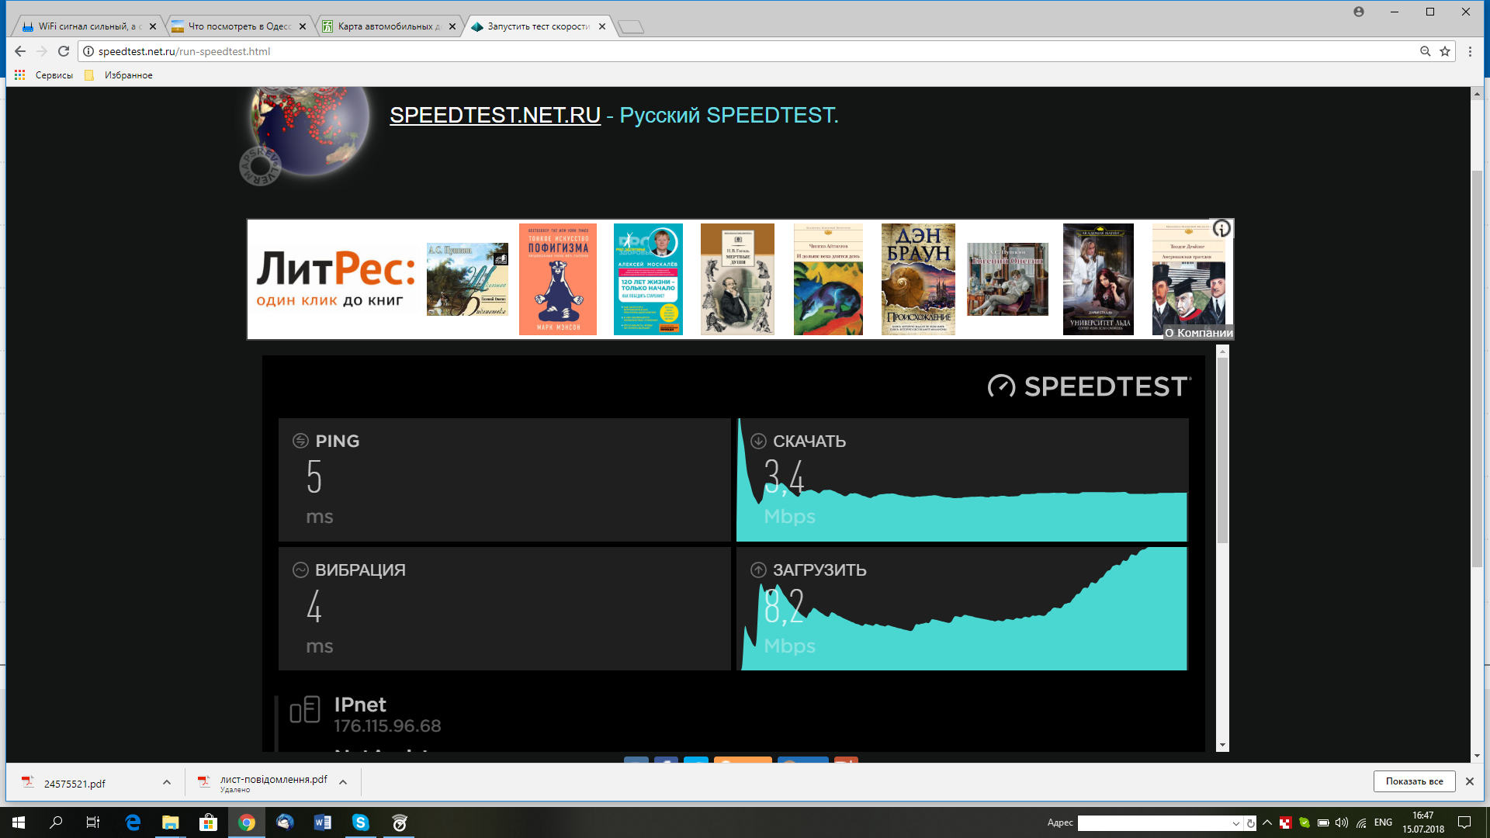Open the Chrome three-dot menu

1470,51
